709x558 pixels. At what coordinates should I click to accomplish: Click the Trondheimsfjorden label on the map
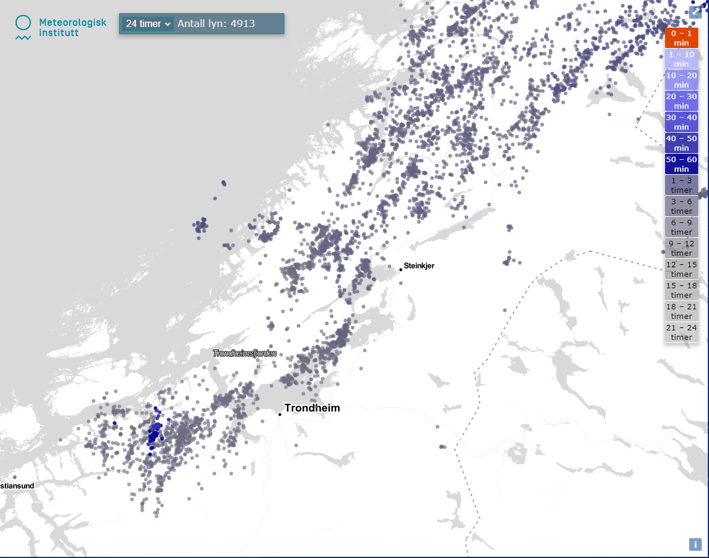tap(244, 354)
